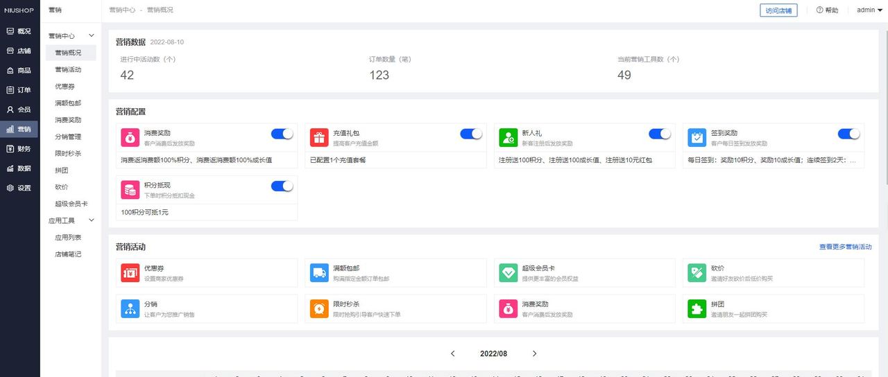
Task: Go to previous month in calendar
Action: [453, 353]
